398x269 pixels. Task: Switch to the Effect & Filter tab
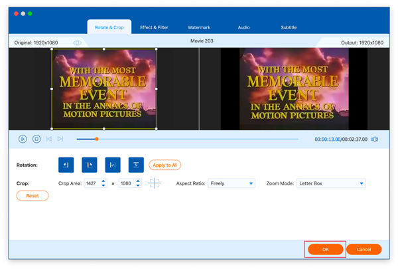[x=154, y=27]
